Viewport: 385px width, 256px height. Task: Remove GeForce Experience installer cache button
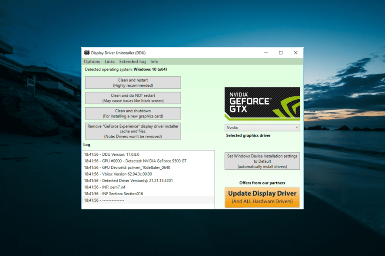(133, 131)
